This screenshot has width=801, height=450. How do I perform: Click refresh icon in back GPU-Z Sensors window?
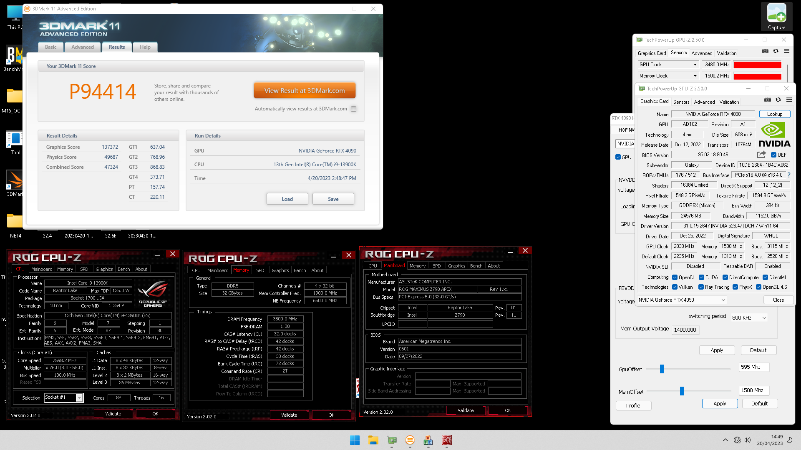[x=776, y=51]
